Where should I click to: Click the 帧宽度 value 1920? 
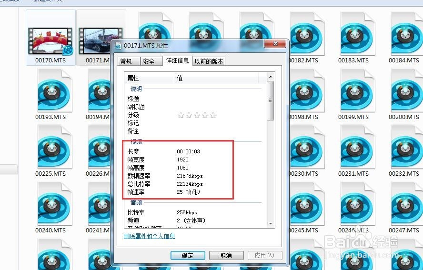(182, 160)
